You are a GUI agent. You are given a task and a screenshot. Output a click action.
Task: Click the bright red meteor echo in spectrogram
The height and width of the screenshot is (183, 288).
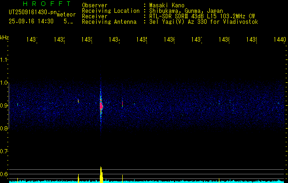101,106
